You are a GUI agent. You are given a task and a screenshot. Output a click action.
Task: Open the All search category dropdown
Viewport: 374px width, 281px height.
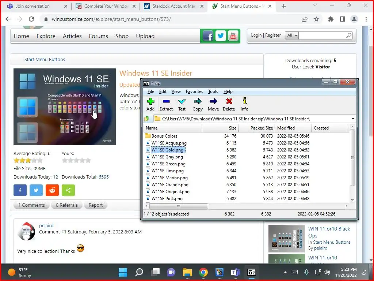pyautogui.click(x=292, y=35)
